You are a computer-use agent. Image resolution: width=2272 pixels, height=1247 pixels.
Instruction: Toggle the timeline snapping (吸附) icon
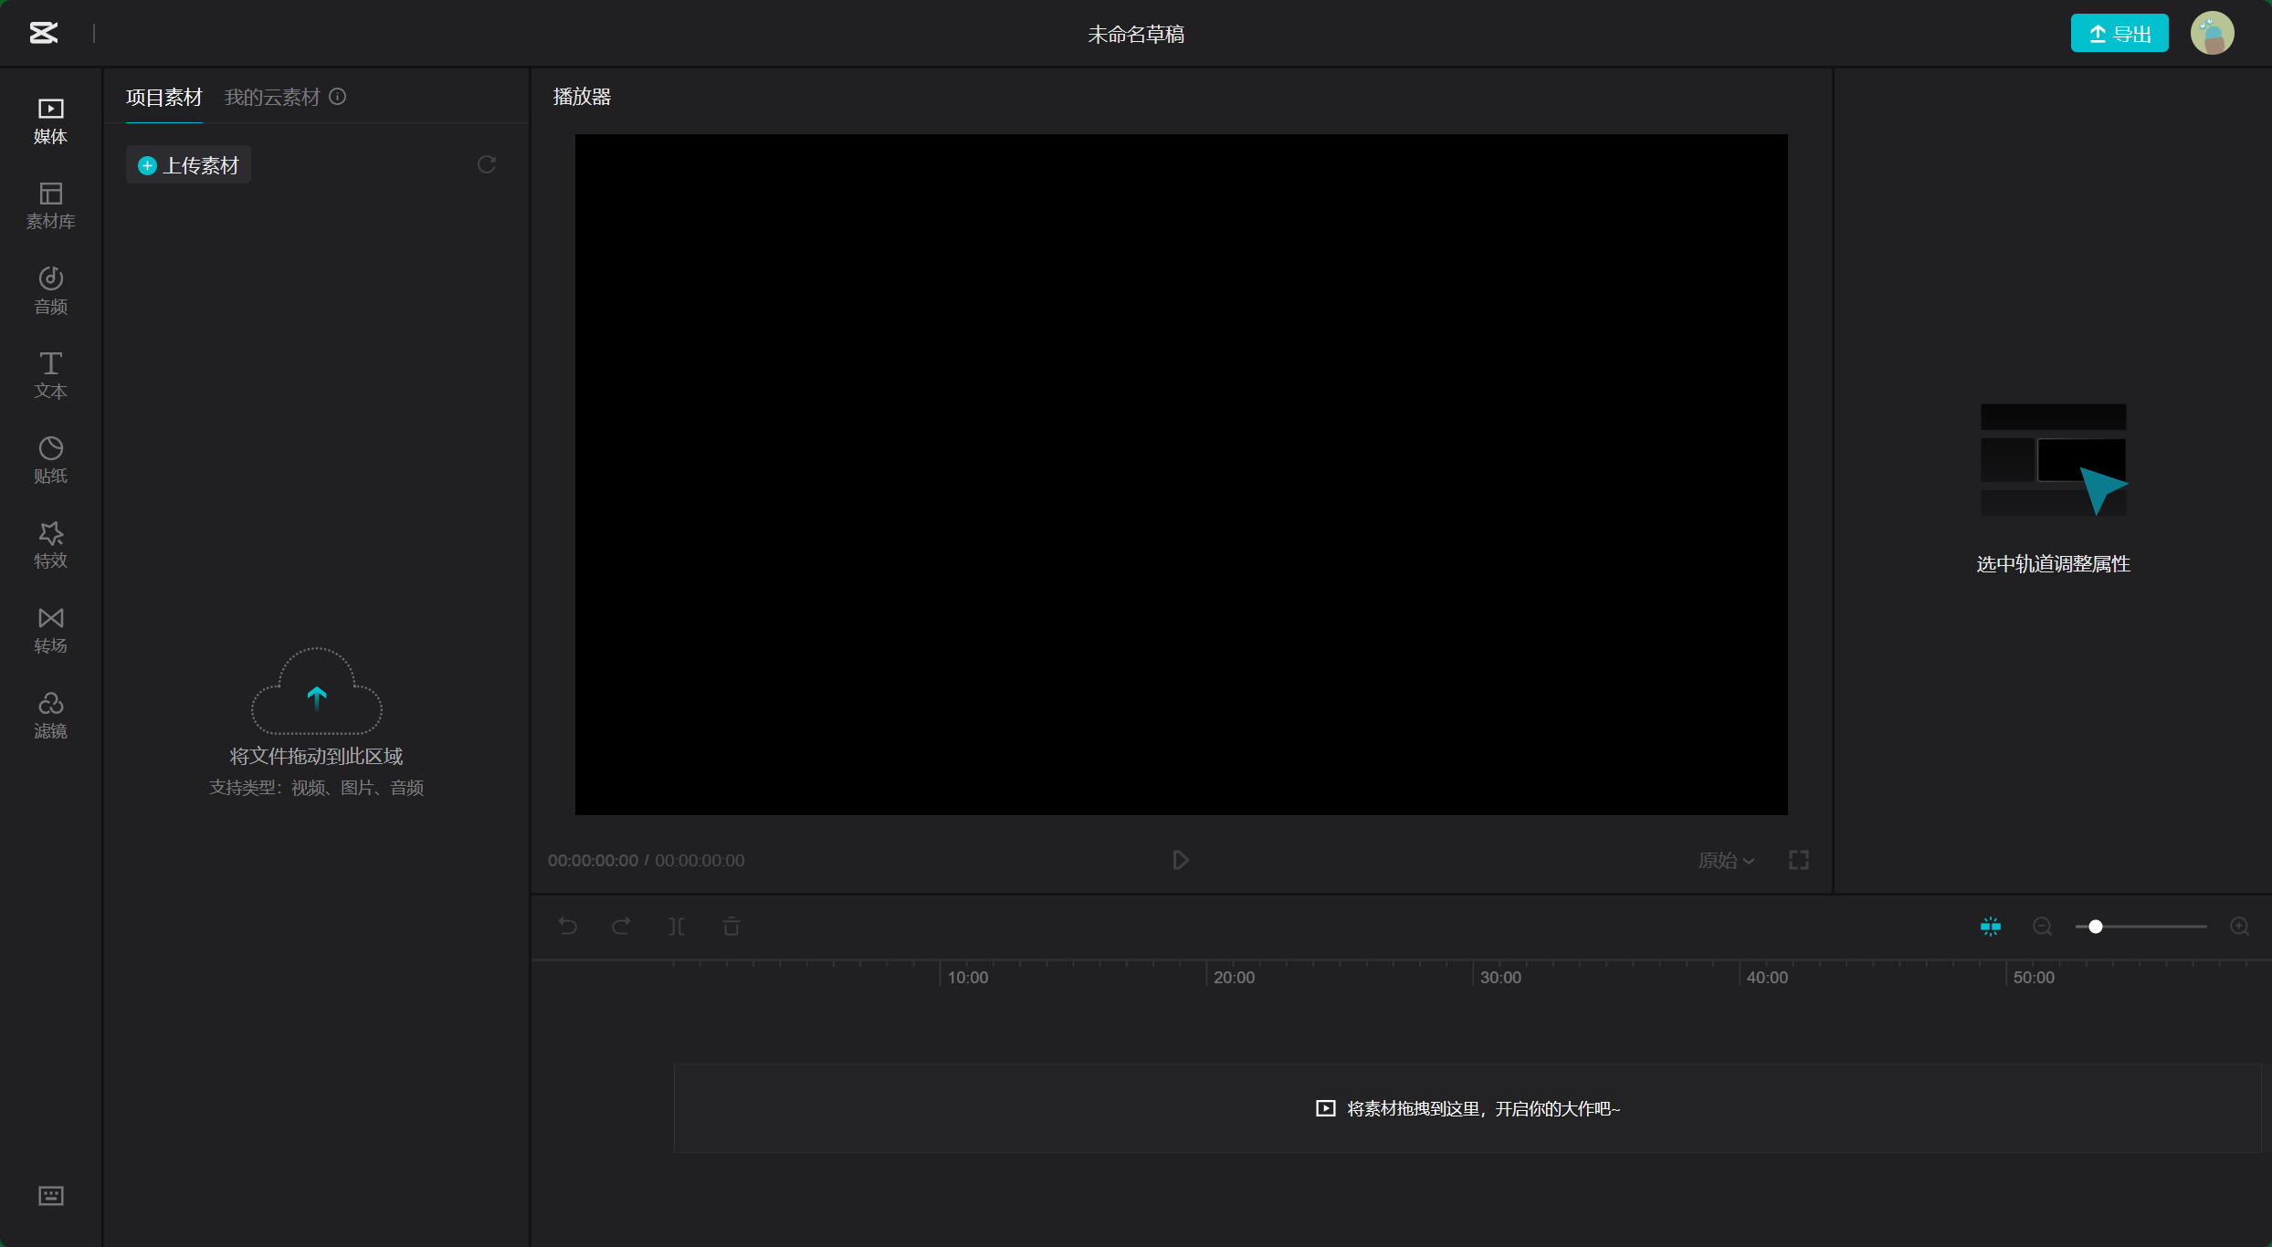[x=1991, y=927]
